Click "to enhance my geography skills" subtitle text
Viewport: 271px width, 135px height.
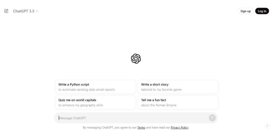click(x=81, y=105)
